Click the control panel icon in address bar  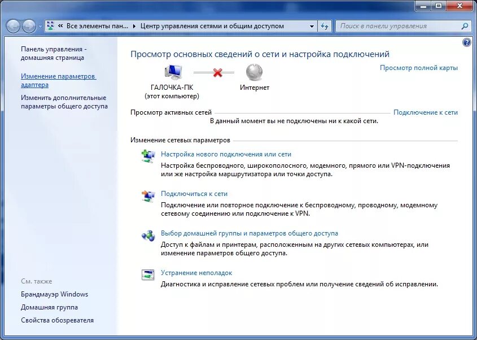50,26
